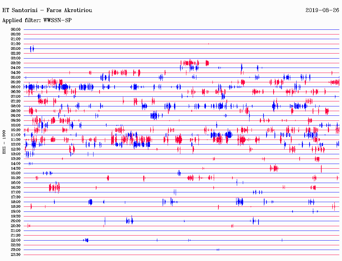Click the date label 2019-08-26

click(x=322, y=10)
